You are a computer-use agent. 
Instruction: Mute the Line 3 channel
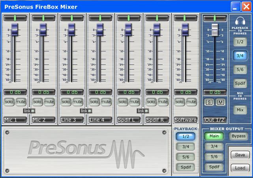[x=78, y=102]
